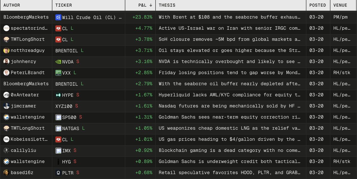Select BloombergMarkets author in the +2.79% row

tap(26, 84)
